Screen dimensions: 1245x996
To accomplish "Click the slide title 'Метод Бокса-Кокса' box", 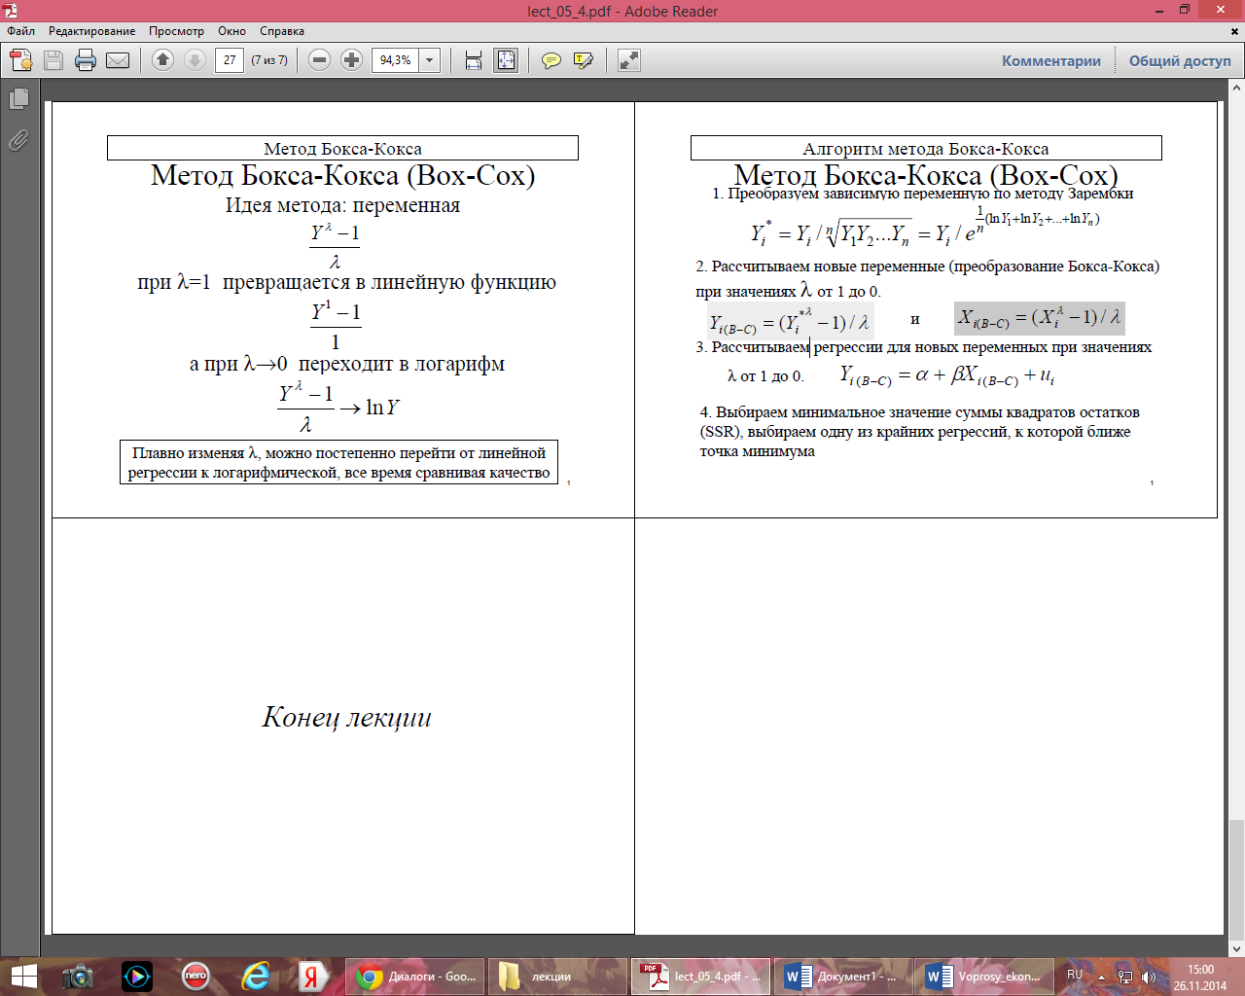I will pyautogui.click(x=342, y=148).
